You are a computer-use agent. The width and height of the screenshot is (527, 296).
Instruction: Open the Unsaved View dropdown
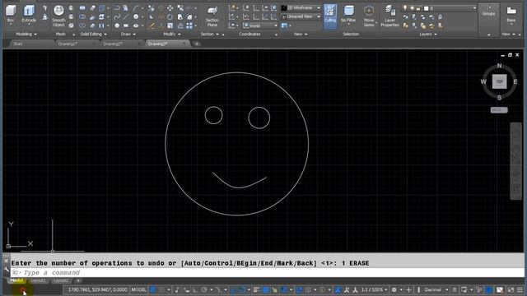coord(301,16)
